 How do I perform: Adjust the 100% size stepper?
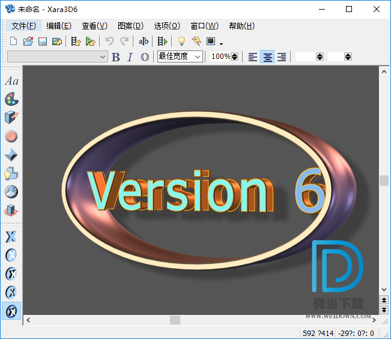pyautogui.click(x=234, y=56)
